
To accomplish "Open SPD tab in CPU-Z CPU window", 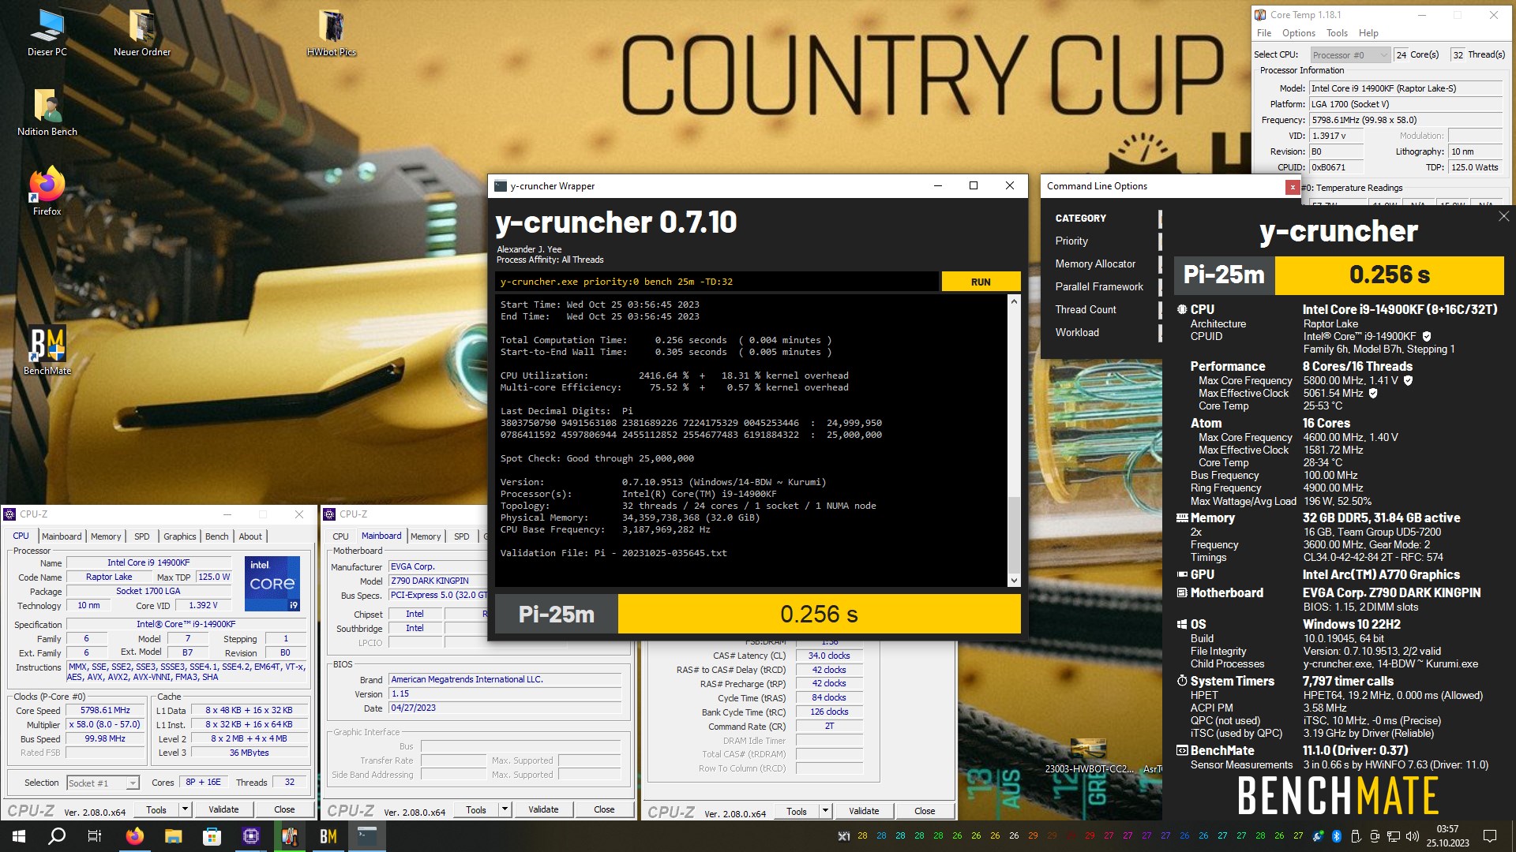I will pos(141,536).
